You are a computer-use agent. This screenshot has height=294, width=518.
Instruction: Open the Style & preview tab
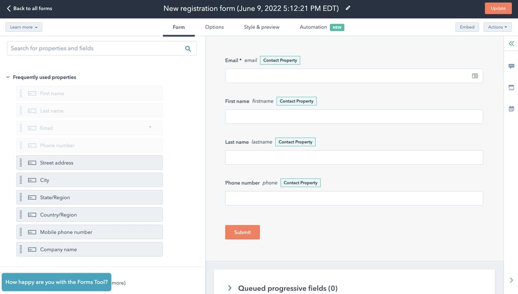(x=261, y=27)
